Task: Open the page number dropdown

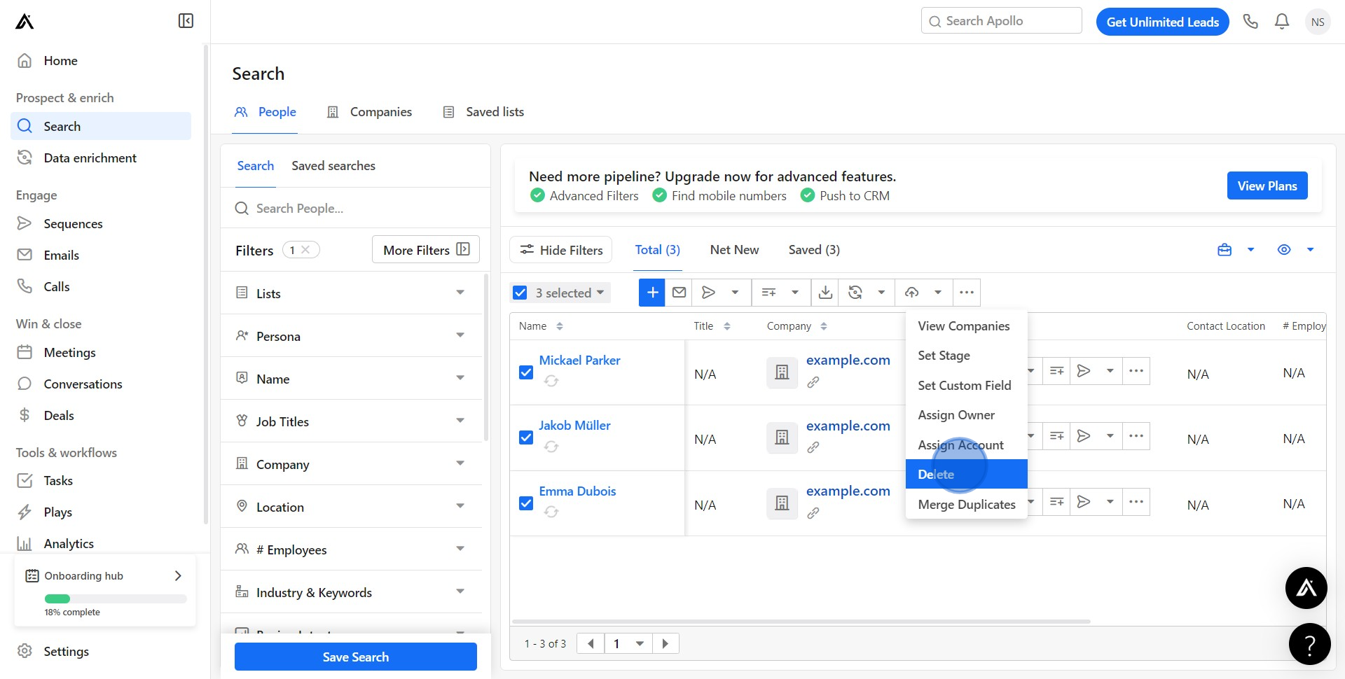Action: click(628, 643)
